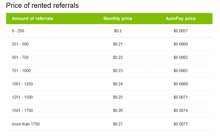Click the Amount of referrals column header
Viewport: 220px width, 136px height.
coord(33,18)
